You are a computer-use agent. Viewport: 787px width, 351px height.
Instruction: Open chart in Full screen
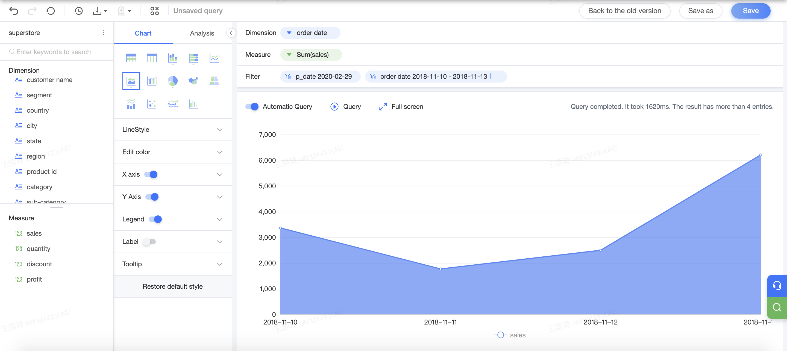(401, 106)
